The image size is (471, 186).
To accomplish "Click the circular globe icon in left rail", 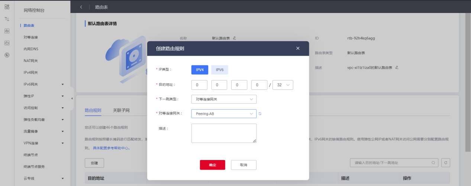I will [7, 55].
